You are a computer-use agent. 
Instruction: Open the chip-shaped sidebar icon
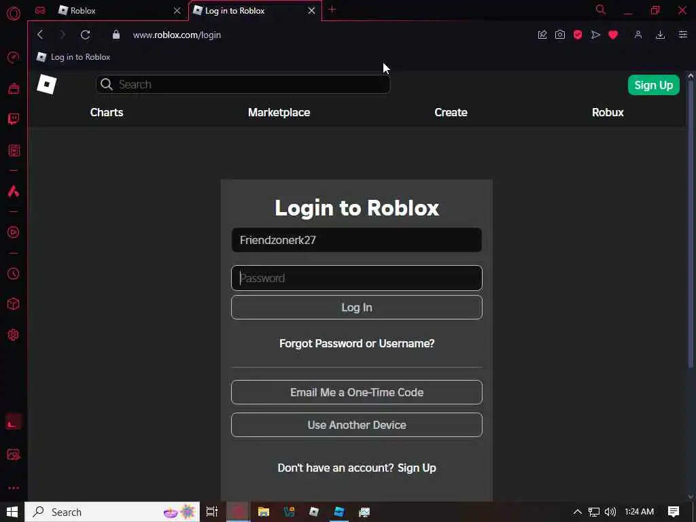[x=14, y=150]
